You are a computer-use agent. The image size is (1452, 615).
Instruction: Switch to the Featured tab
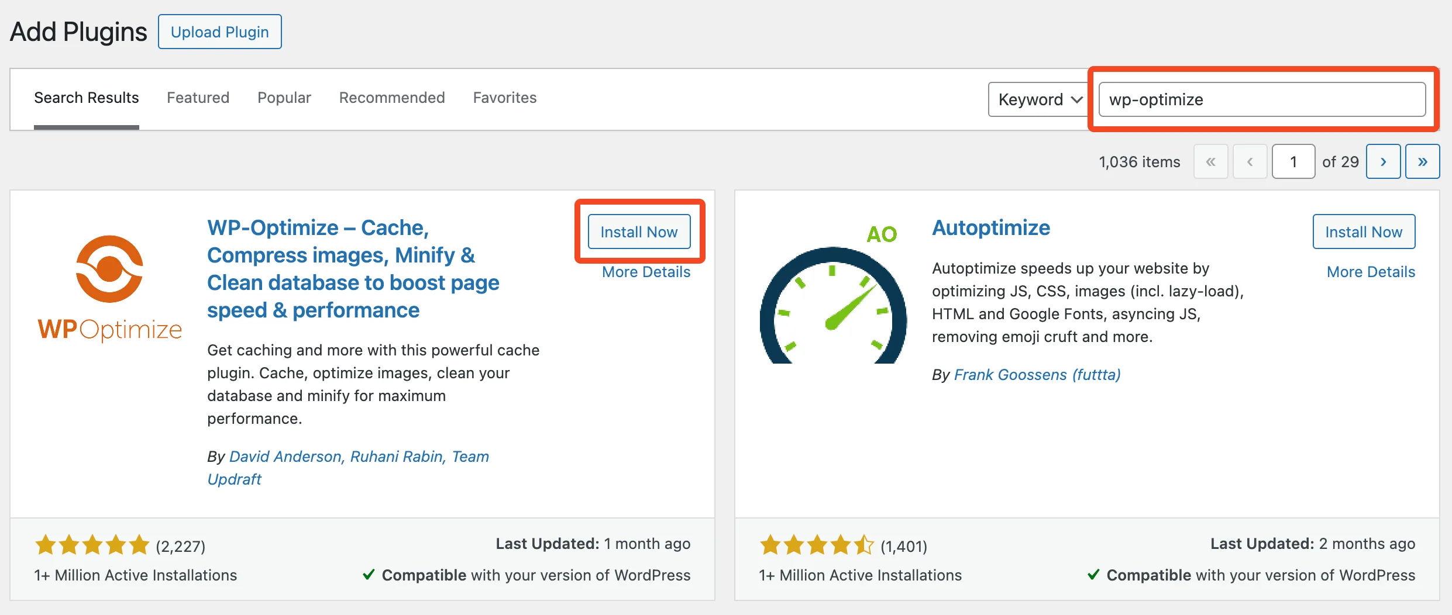[x=198, y=98]
